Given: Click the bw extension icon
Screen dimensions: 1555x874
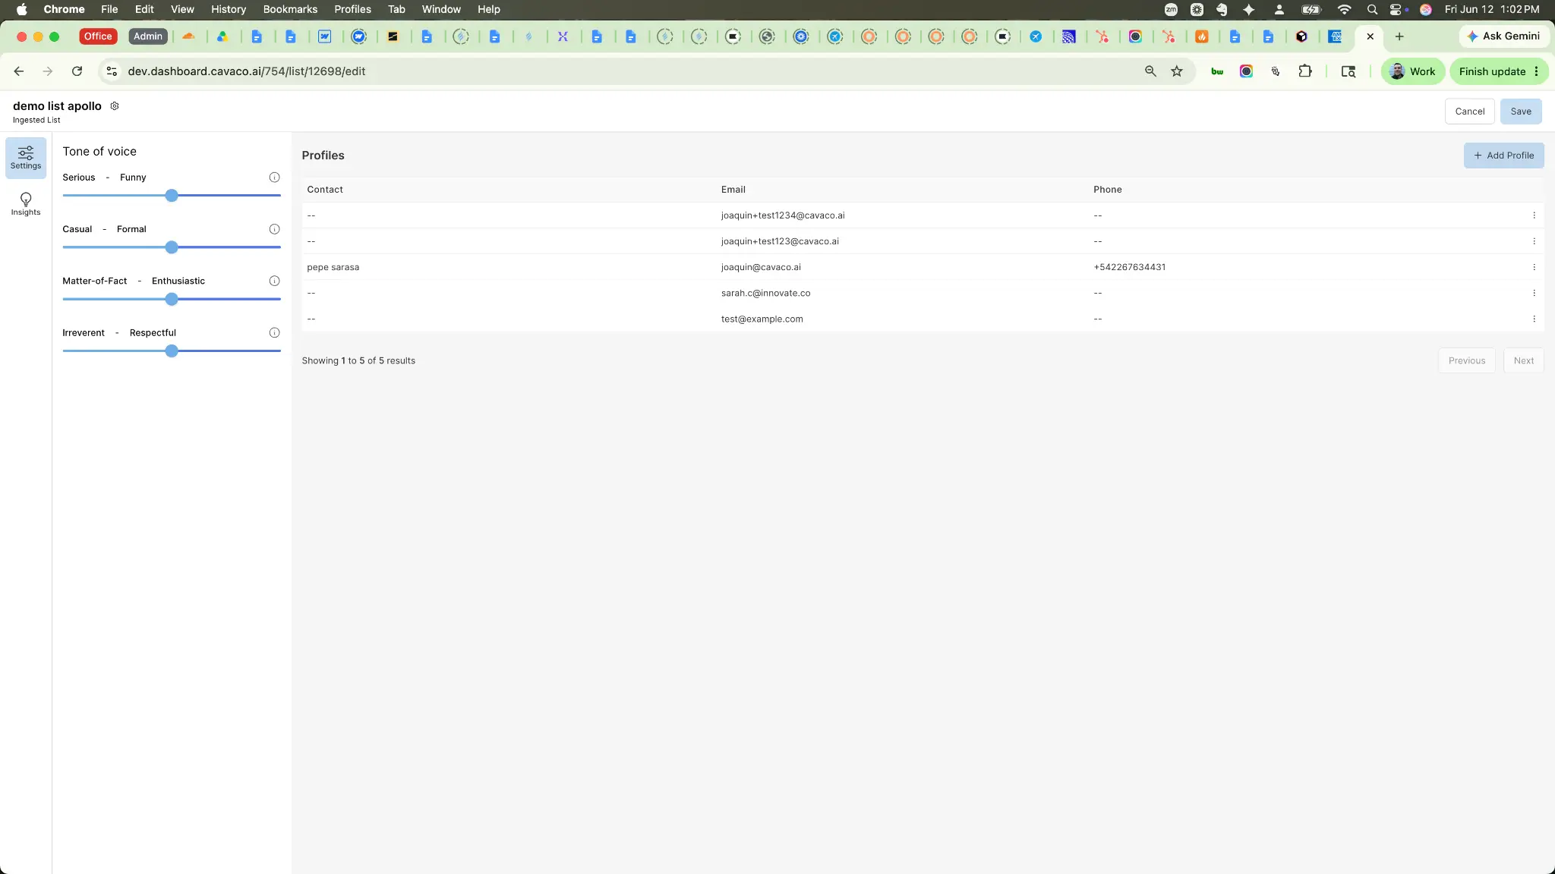Looking at the screenshot, I should click(x=1217, y=71).
